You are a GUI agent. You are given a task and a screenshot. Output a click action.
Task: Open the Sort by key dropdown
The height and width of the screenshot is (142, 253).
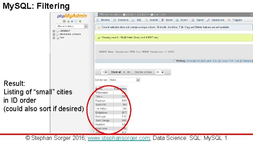(124, 80)
